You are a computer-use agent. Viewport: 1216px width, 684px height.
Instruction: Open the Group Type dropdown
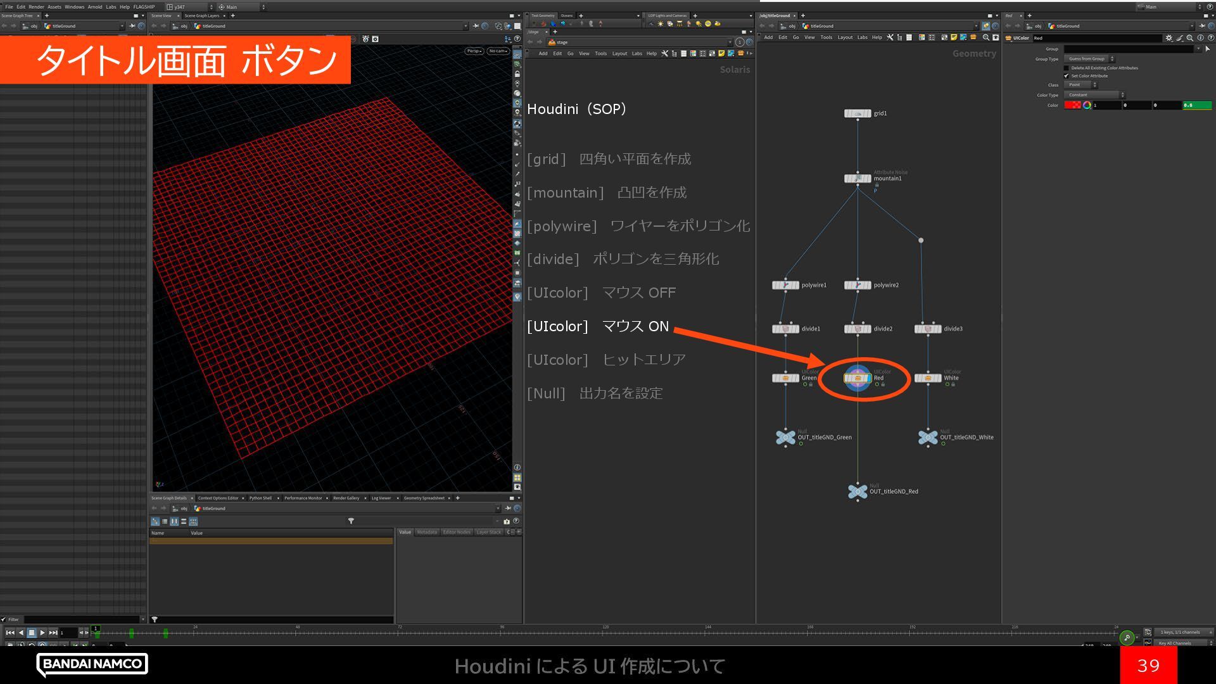tap(1089, 59)
